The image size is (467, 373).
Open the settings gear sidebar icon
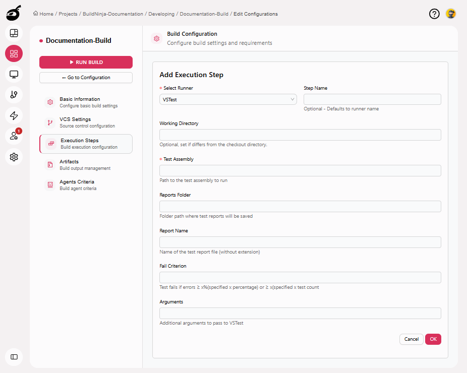14,157
